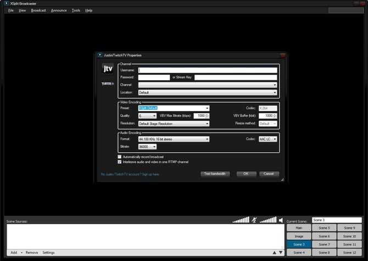Toggle Interleave audio and video checkbox
This screenshot has height=261, width=368.
pyautogui.click(x=119, y=162)
